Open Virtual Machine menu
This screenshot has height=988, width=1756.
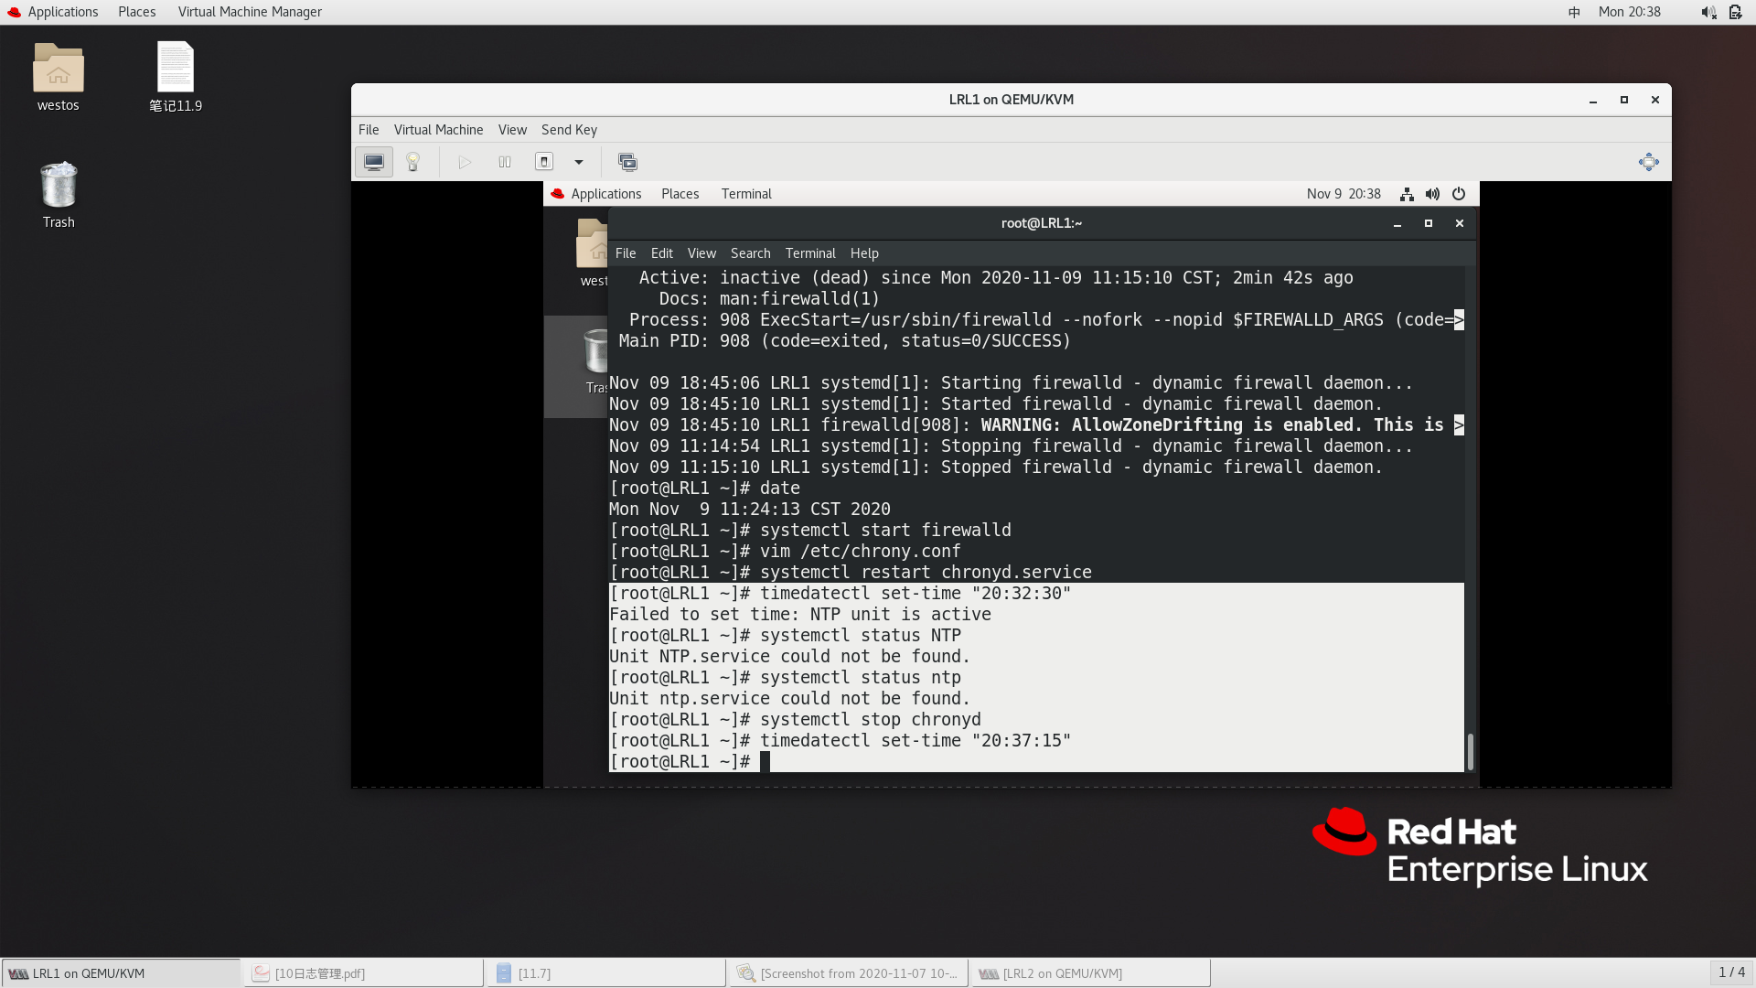click(x=438, y=130)
